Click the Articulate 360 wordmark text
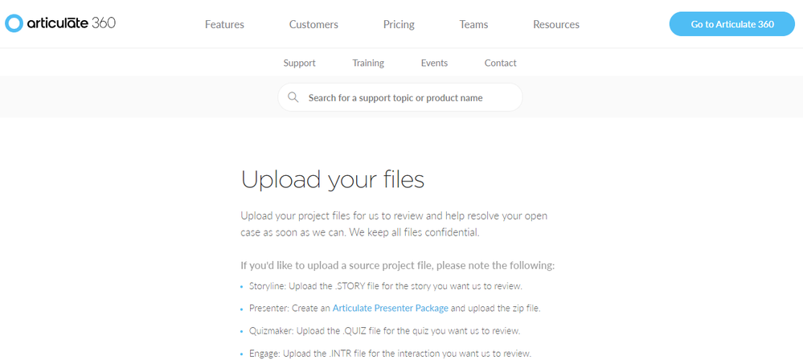This screenshot has height=364, width=803. pyautogui.click(x=71, y=23)
